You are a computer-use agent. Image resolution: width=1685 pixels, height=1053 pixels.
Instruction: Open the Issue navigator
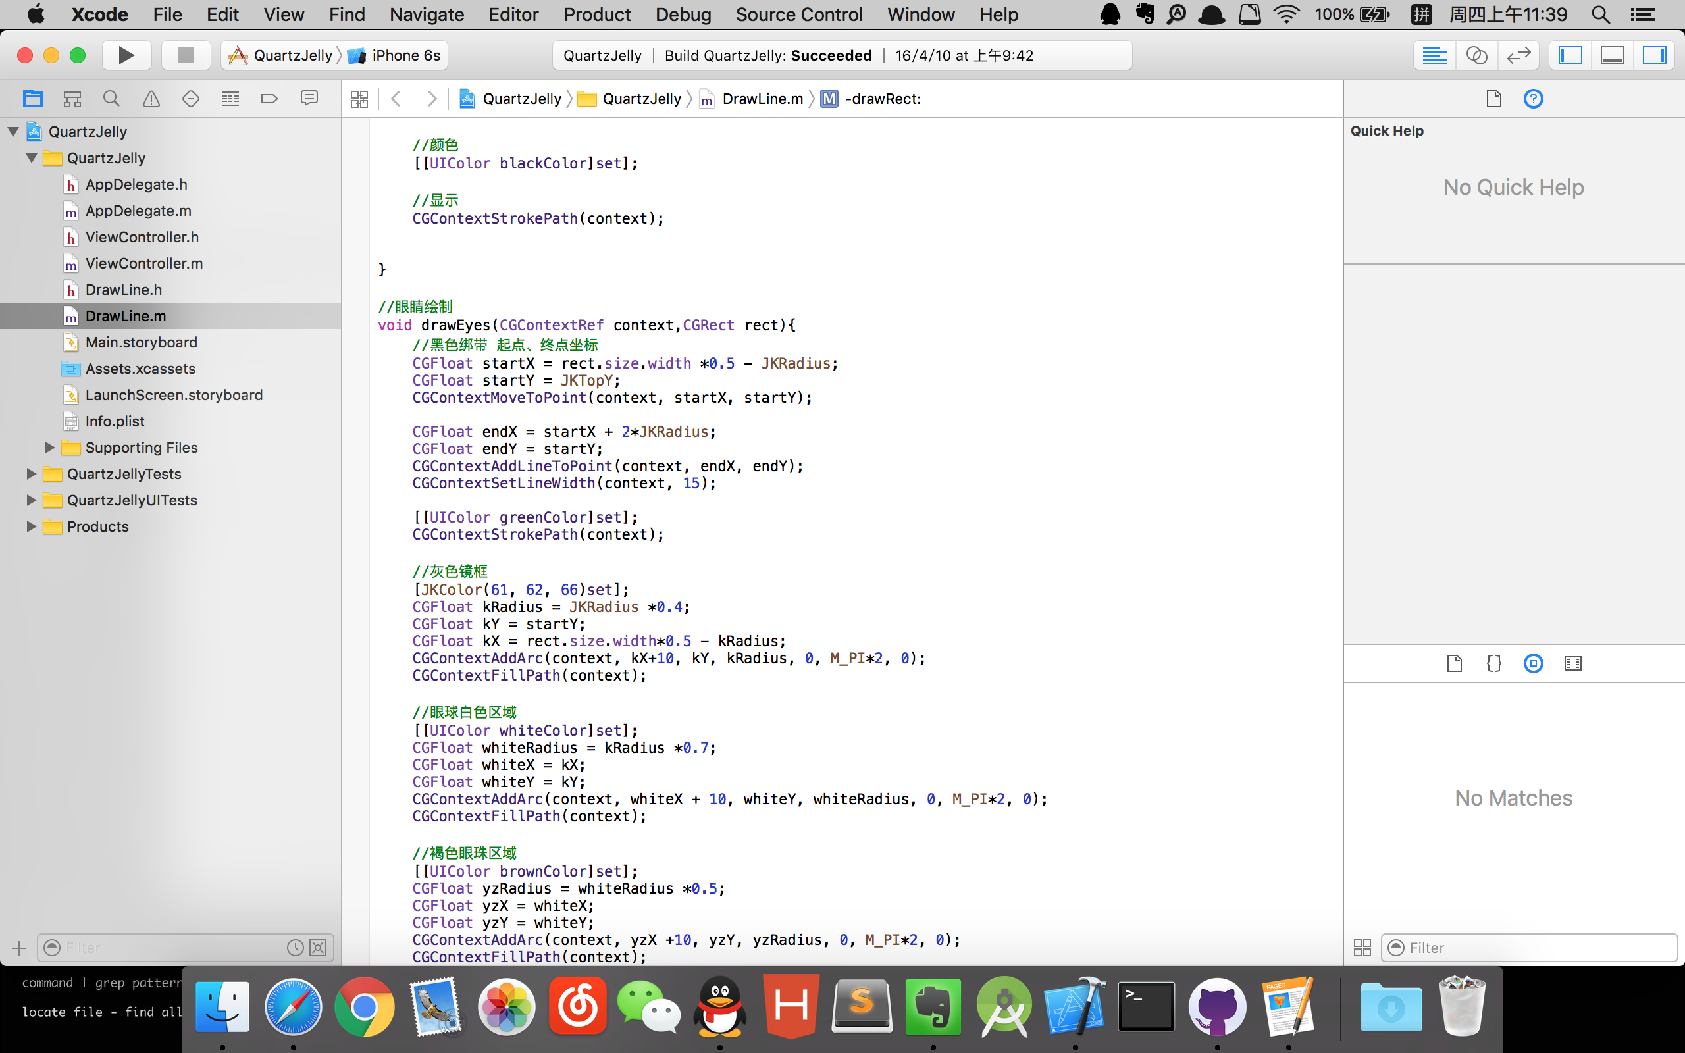tap(151, 99)
